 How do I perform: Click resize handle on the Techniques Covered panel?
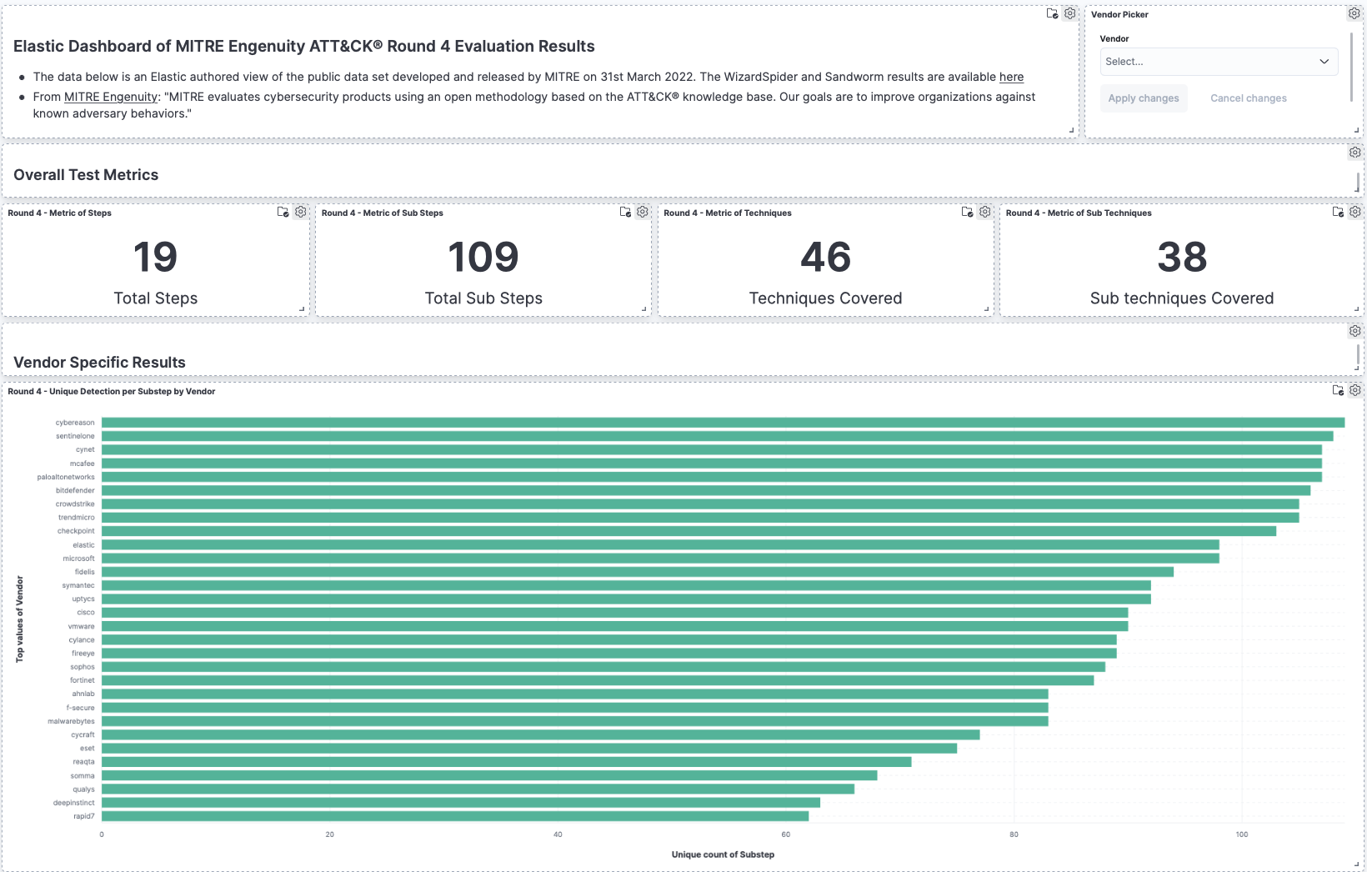(987, 309)
